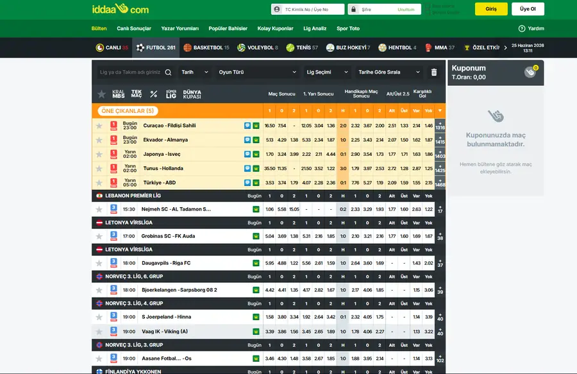The image size is (577, 374).
Task: Show more sports with the right chevron
Action: pos(505,47)
